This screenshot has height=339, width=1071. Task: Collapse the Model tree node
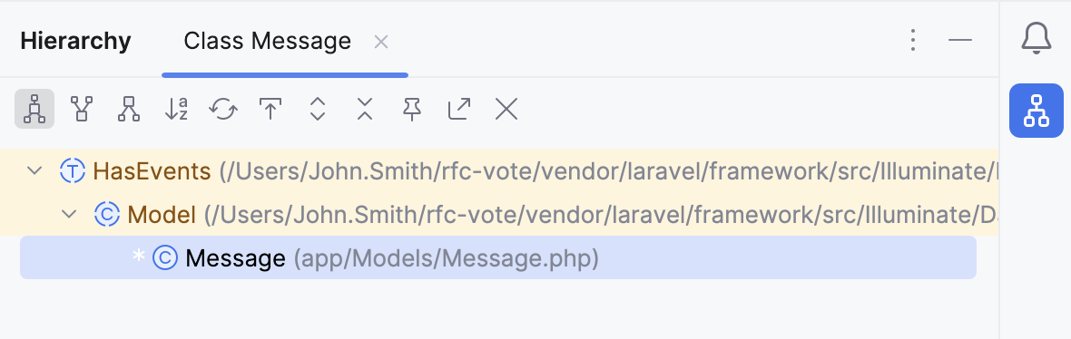[x=69, y=215]
